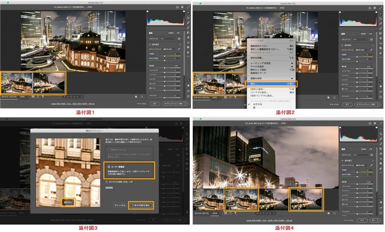Screen dimensions: 385x232
Task: Open workflow options link at bottom of figure 1
Action: (73, 103)
